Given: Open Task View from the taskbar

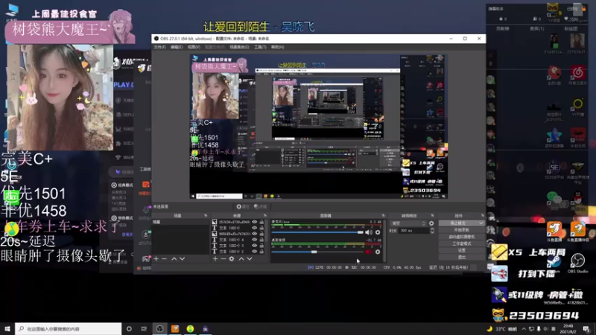Looking at the screenshot, I should coord(144,328).
